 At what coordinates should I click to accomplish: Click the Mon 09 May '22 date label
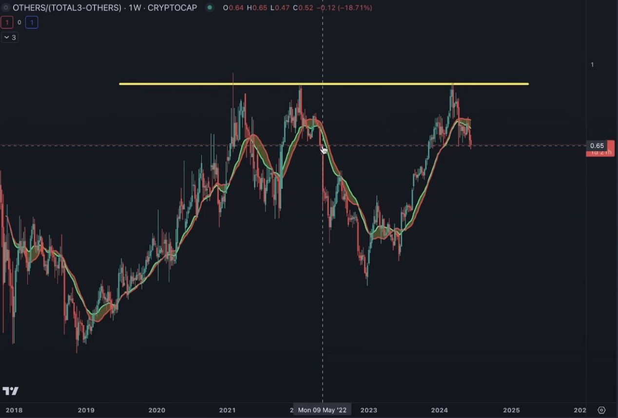[x=322, y=410]
